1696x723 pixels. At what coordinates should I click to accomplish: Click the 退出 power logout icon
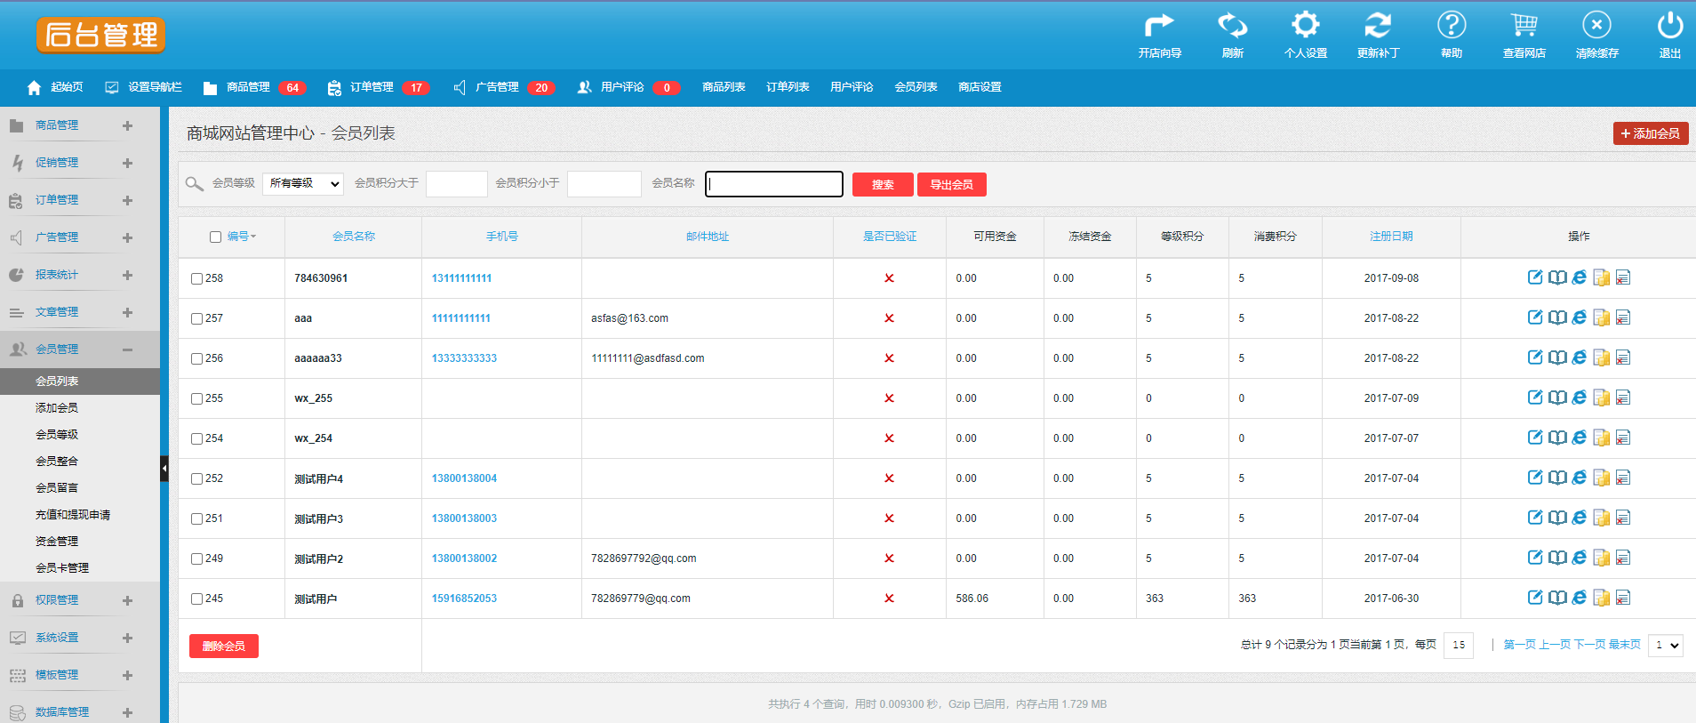pos(1670,26)
